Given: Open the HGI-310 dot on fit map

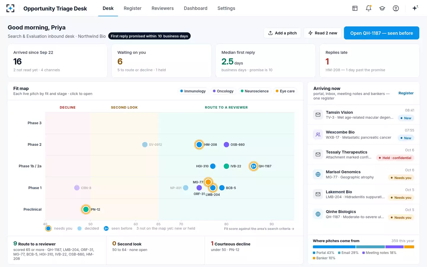Looking at the screenshot, I should 213,166.
